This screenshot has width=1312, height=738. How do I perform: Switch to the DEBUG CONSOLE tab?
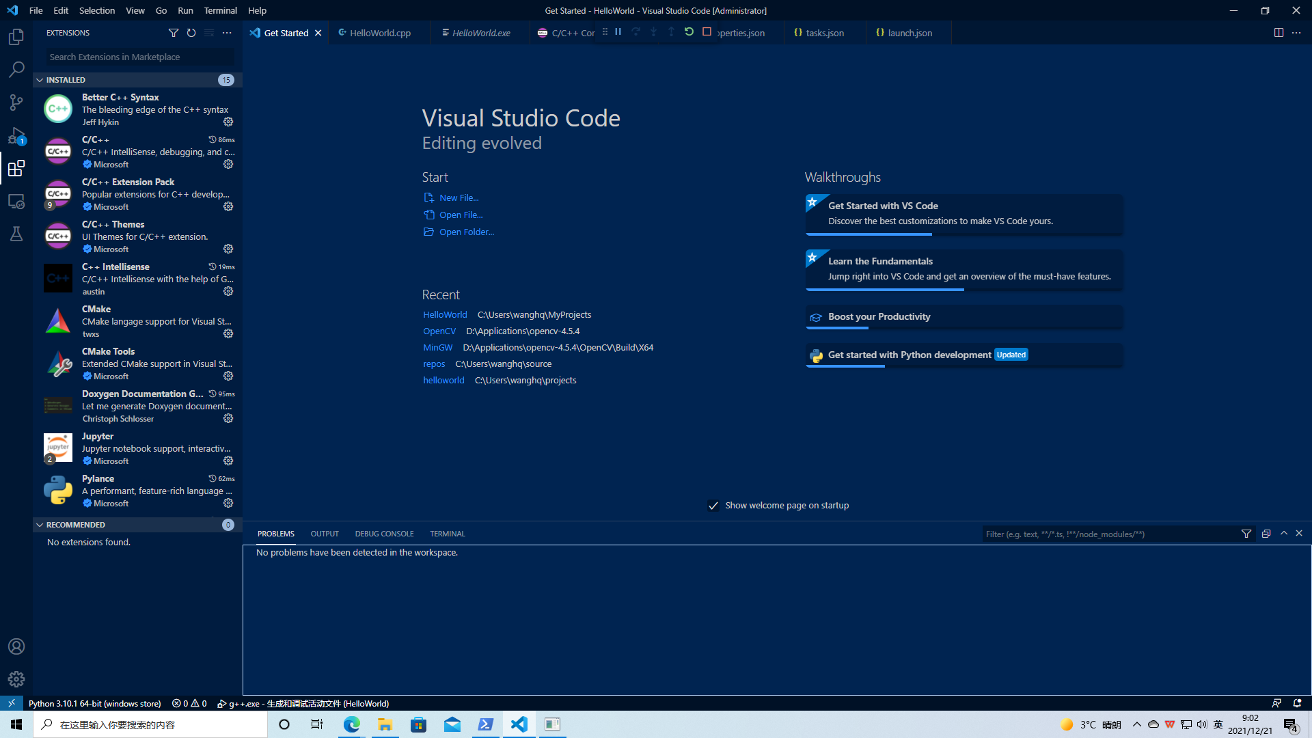coord(384,534)
